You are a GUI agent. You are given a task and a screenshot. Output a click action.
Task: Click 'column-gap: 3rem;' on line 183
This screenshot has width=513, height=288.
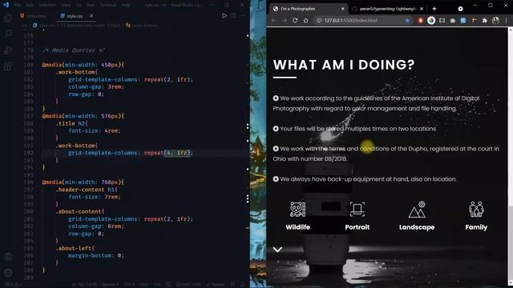point(96,87)
